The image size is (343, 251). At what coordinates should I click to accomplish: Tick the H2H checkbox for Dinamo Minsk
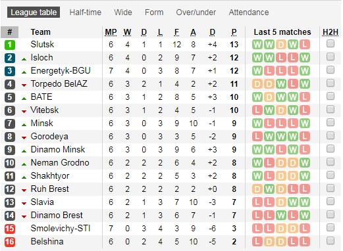click(330, 148)
